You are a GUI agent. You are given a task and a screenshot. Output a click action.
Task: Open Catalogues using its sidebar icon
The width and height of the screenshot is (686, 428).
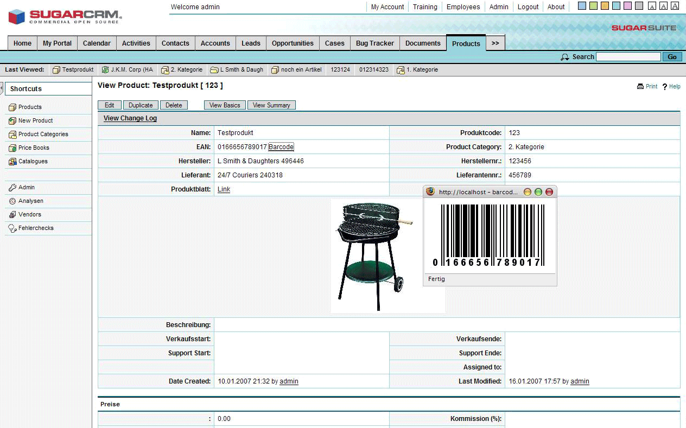pos(12,161)
